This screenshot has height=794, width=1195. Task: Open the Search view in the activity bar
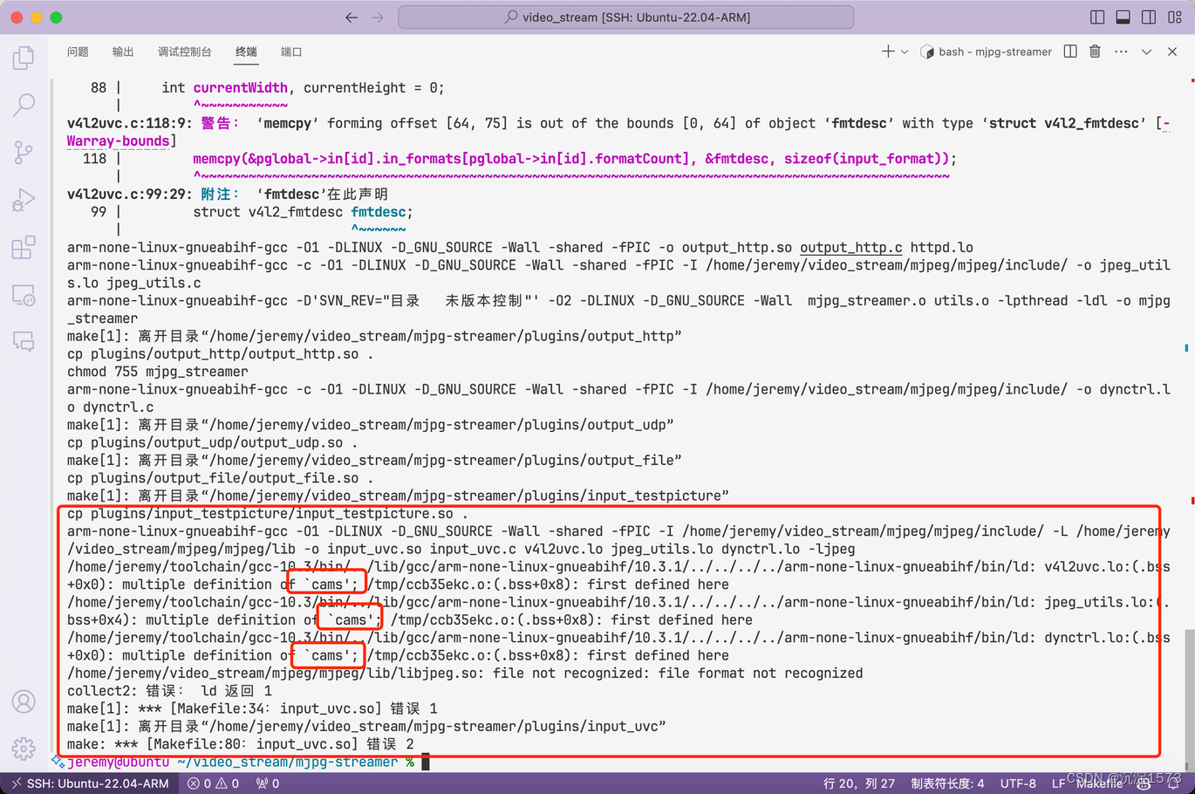tap(24, 105)
